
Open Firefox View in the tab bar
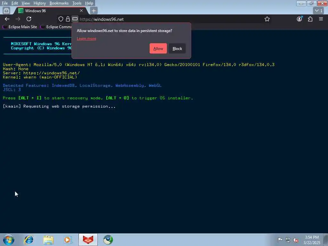tap(6, 11)
